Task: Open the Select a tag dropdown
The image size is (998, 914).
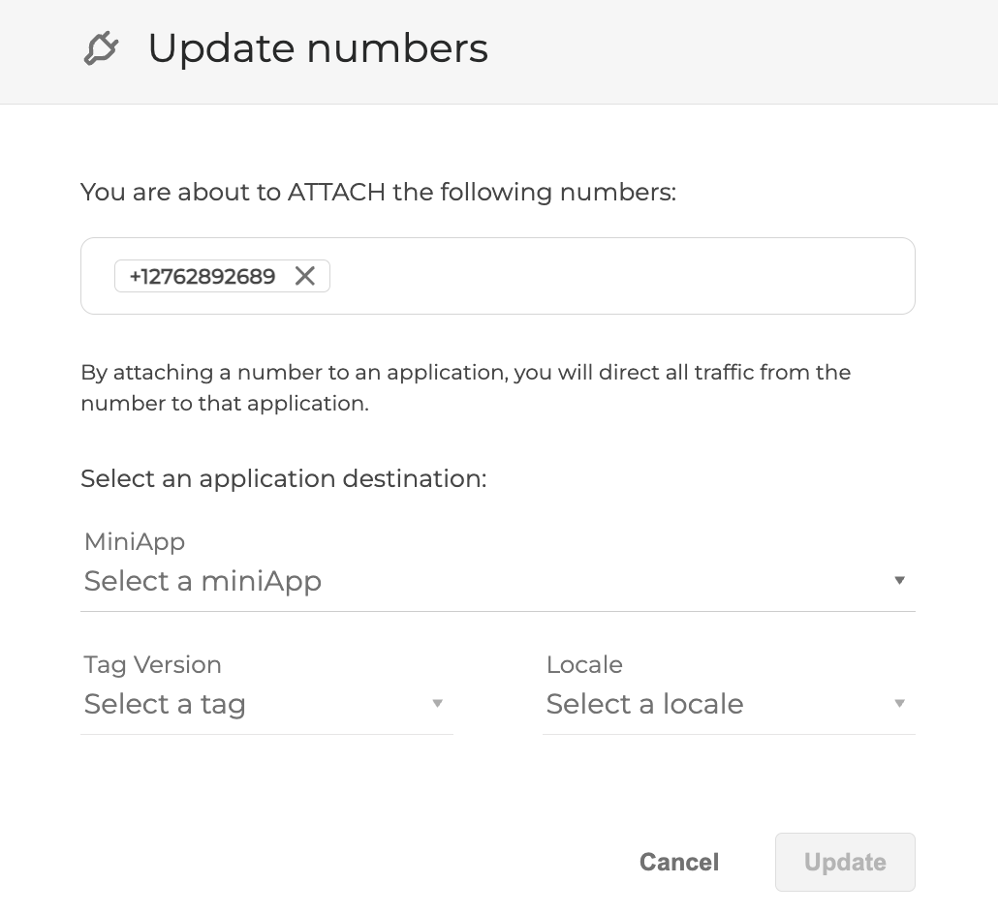Action: pyautogui.click(x=252, y=704)
